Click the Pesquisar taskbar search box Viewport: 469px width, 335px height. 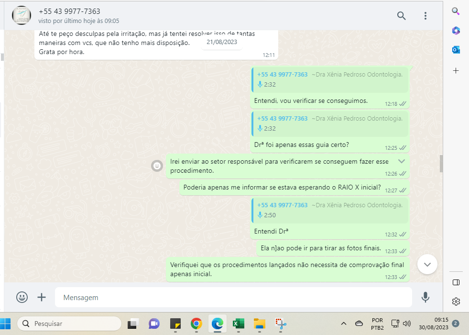pyautogui.click(x=69, y=324)
